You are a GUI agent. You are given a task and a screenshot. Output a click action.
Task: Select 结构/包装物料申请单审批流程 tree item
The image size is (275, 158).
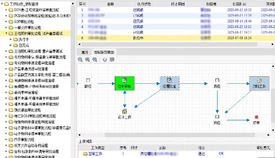36,151
